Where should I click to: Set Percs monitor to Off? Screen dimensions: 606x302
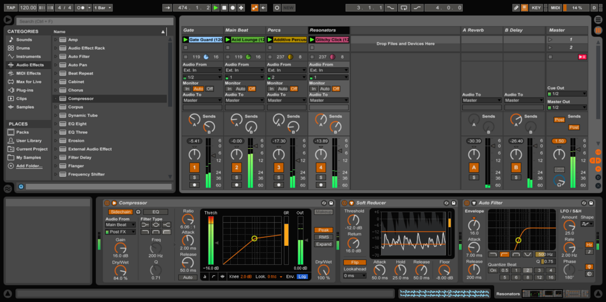click(x=294, y=89)
